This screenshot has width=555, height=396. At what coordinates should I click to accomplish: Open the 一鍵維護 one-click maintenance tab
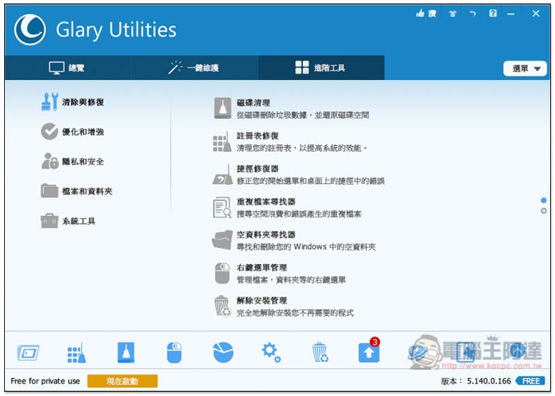194,67
